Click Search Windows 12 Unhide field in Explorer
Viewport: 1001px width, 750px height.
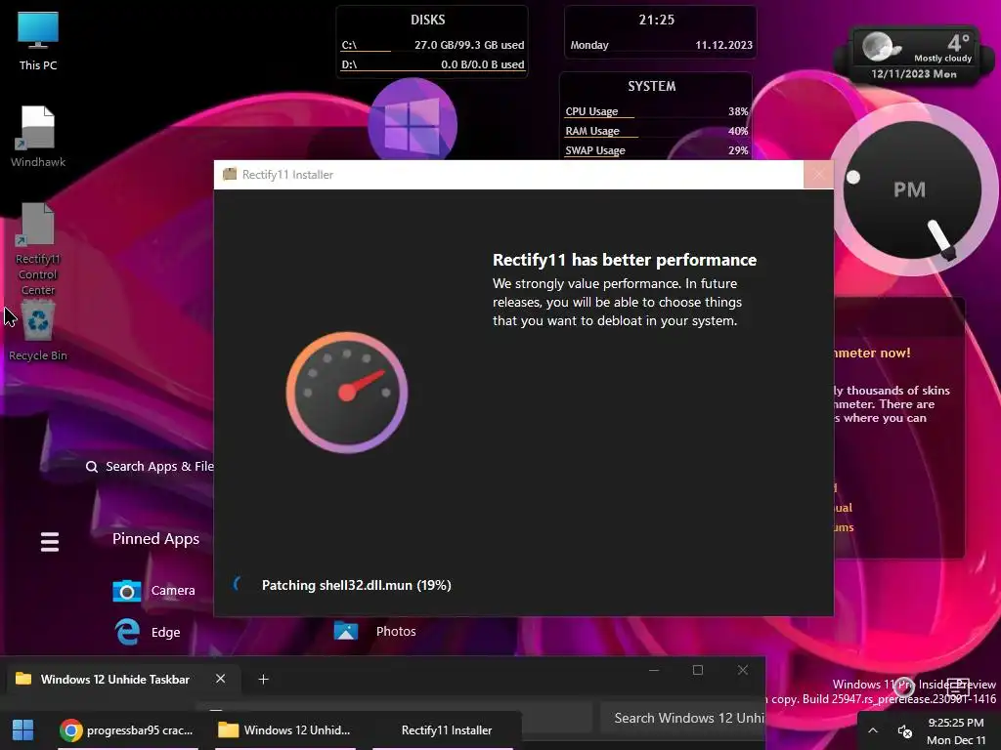click(x=682, y=718)
